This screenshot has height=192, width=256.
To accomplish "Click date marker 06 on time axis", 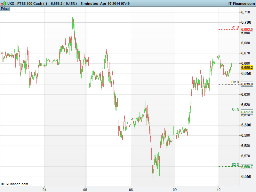I will click(x=85, y=189).
